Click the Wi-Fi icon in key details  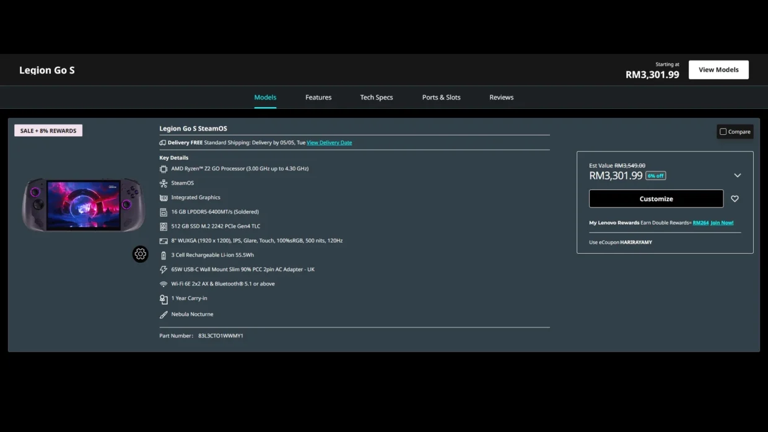click(164, 284)
